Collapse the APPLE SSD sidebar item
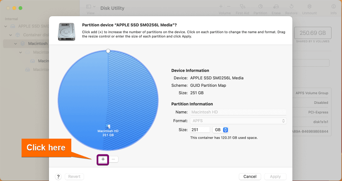Viewport: 342px width, 181px height. [6, 27]
